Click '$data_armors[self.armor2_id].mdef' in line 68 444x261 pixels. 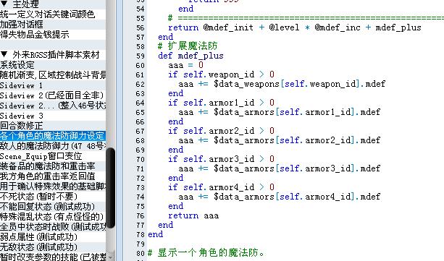pyautogui.click(x=297, y=140)
